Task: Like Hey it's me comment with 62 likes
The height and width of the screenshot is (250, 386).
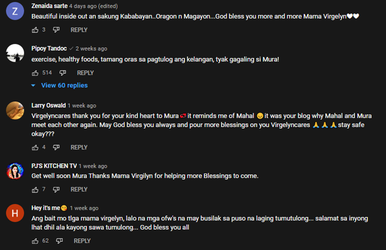Action: [x=35, y=241]
